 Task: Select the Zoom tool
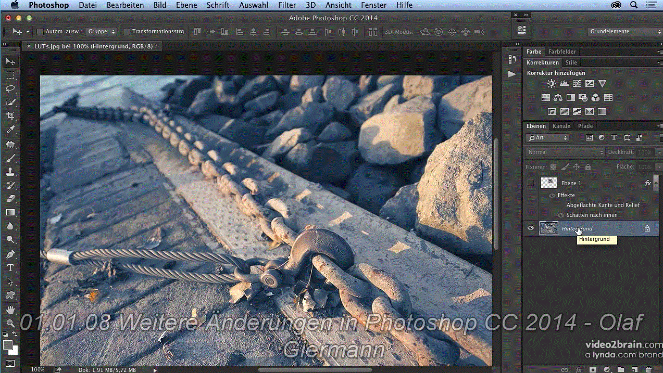coord(10,323)
